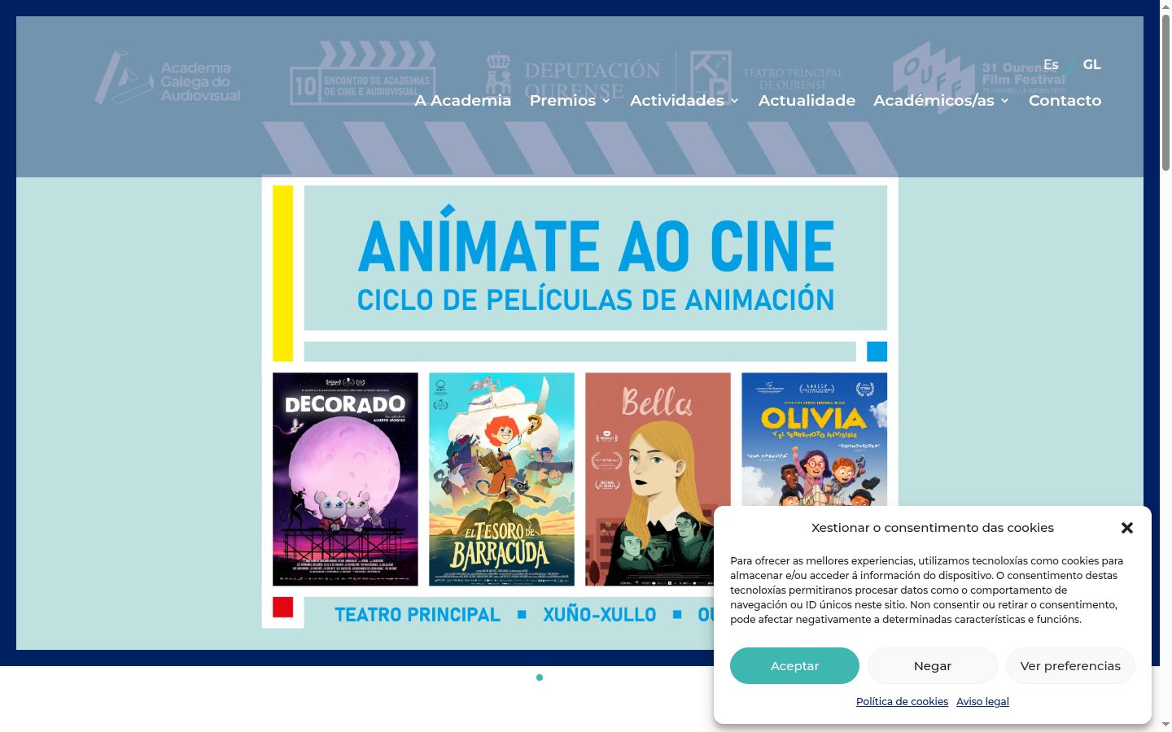Click the Bella movie poster

point(658,479)
